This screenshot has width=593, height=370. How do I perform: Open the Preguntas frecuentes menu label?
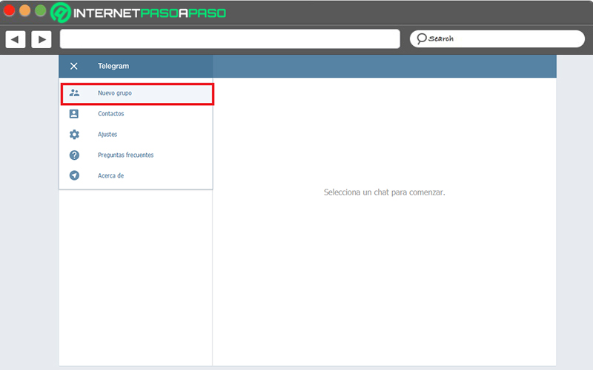(125, 155)
